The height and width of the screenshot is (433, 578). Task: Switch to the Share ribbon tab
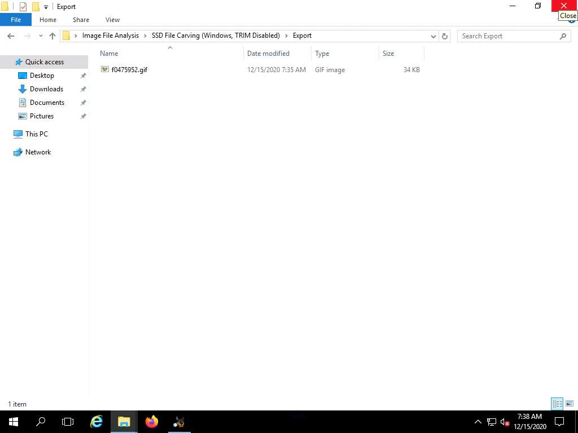pyautogui.click(x=81, y=20)
